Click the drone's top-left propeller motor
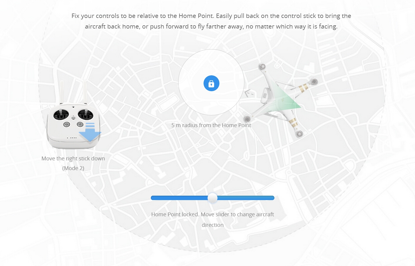The image size is (415, 266). tap(262, 66)
